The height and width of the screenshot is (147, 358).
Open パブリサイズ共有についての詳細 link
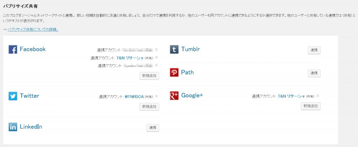(x=33, y=29)
